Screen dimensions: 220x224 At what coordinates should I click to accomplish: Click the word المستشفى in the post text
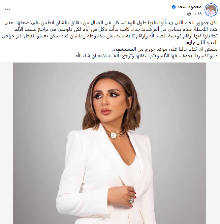click(124, 49)
